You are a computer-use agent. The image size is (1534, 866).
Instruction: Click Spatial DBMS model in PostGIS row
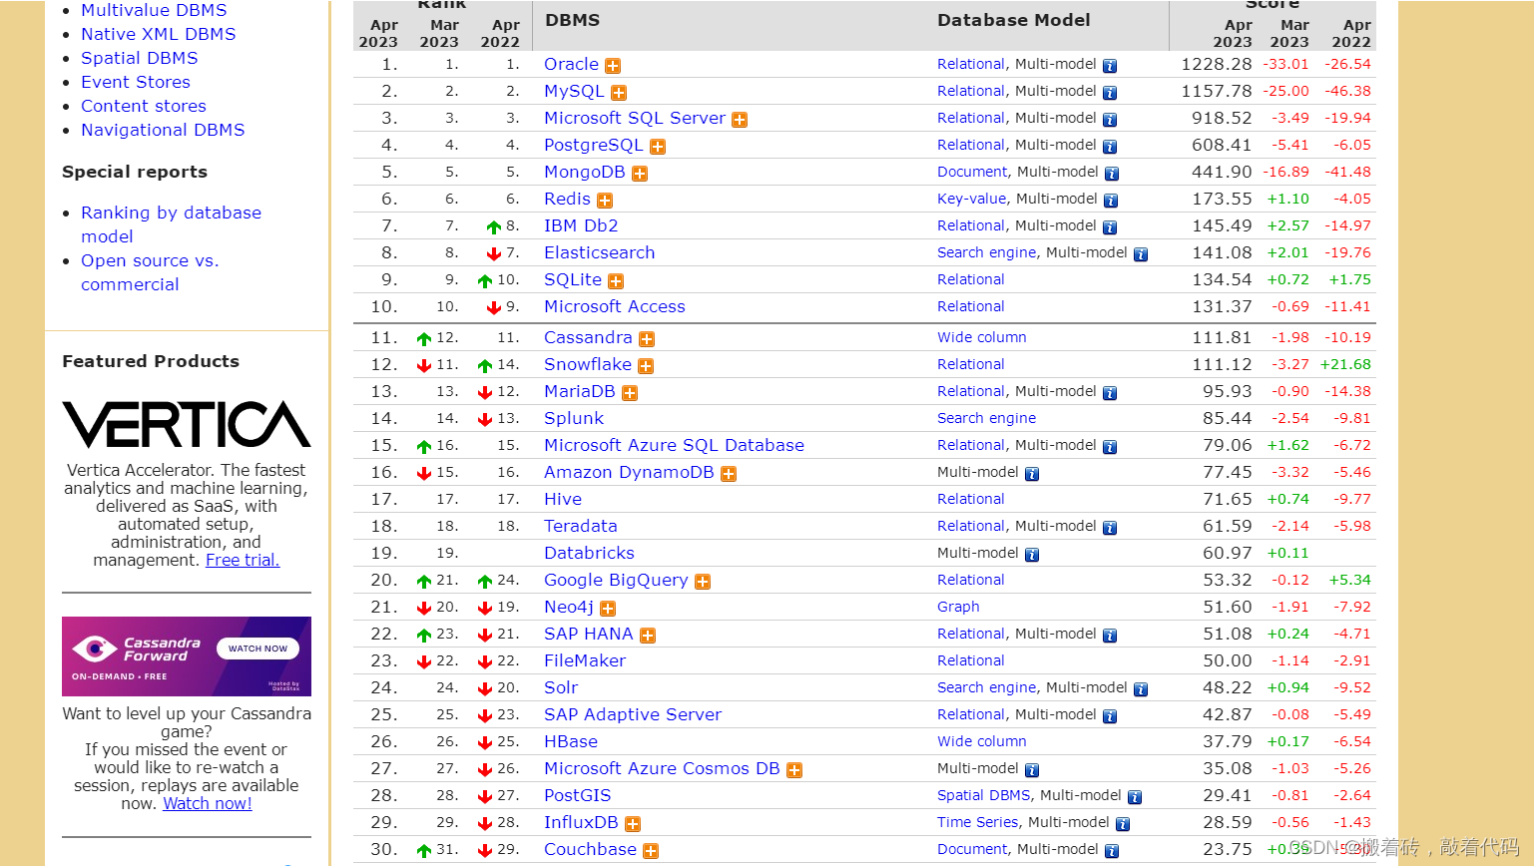tap(984, 795)
